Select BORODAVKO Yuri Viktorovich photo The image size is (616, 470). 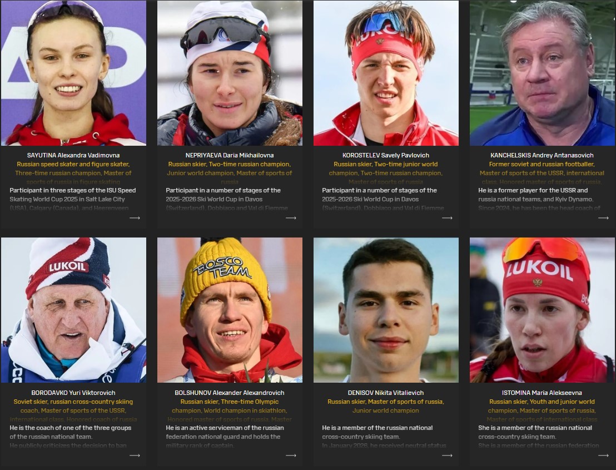pos(73,310)
